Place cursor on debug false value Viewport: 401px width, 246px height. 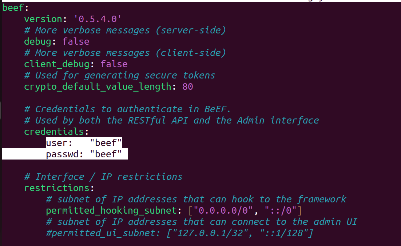coord(76,42)
